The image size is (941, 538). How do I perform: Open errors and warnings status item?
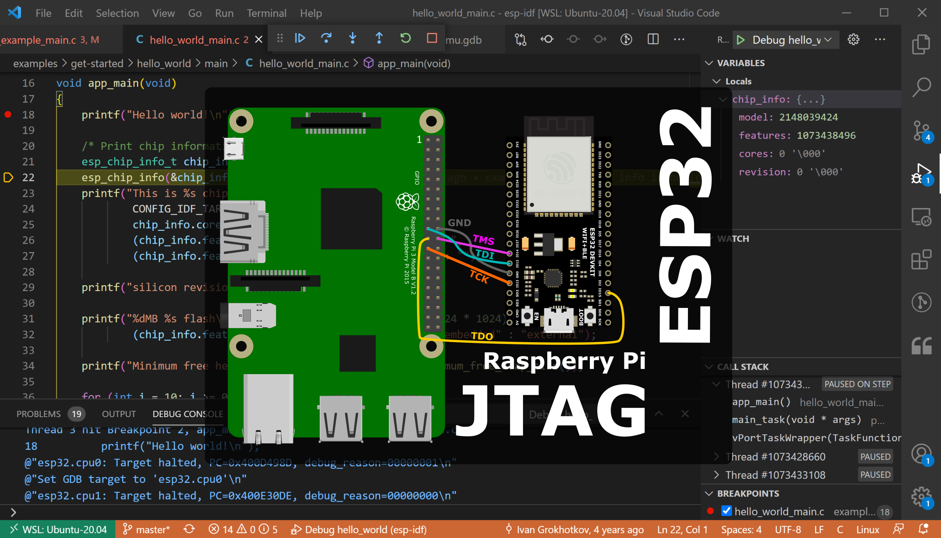pyautogui.click(x=243, y=530)
